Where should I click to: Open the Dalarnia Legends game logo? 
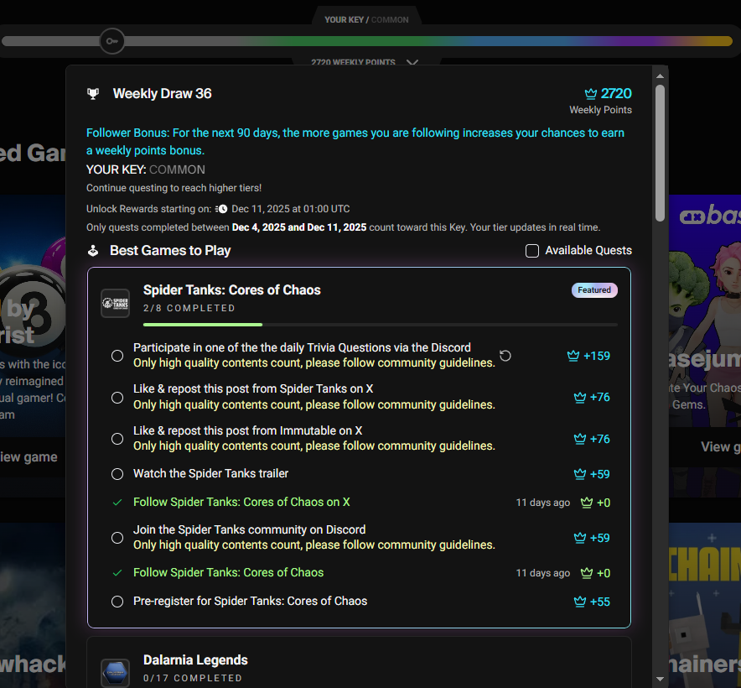(x=116, y=672)
